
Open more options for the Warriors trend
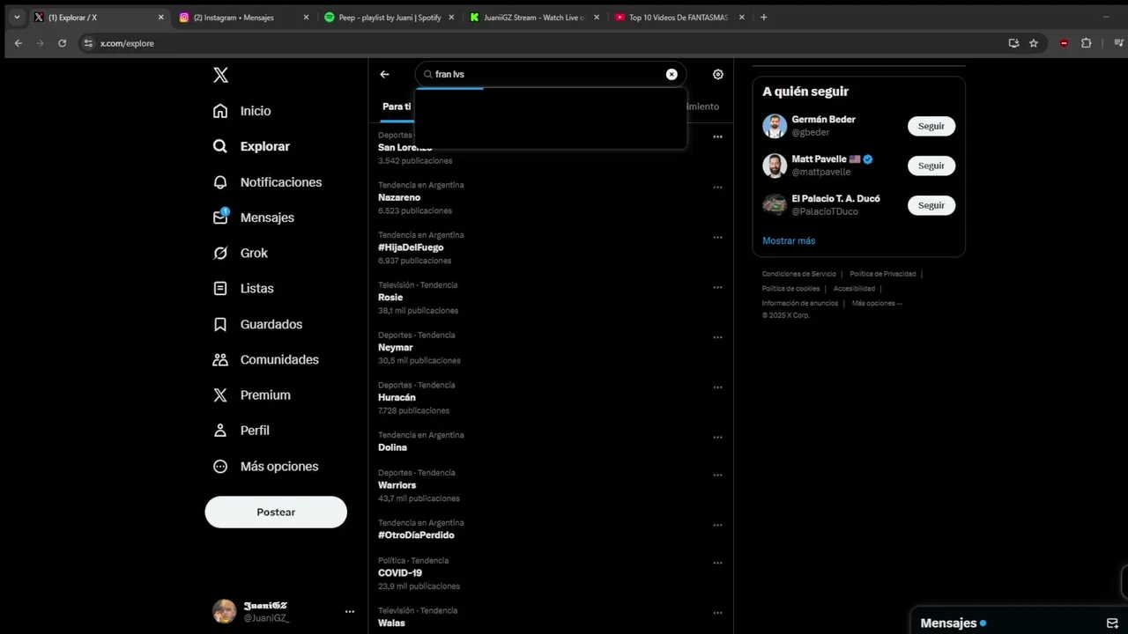coord(718,475)
